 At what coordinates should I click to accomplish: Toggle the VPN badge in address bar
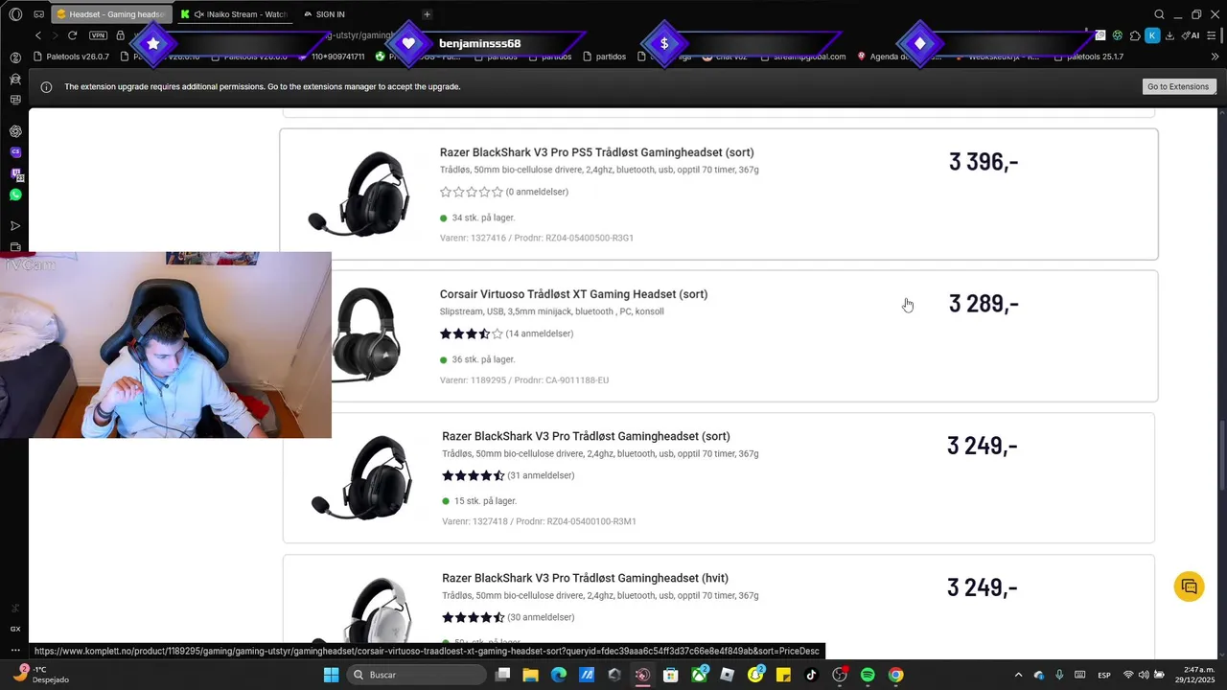pos(98,35)
